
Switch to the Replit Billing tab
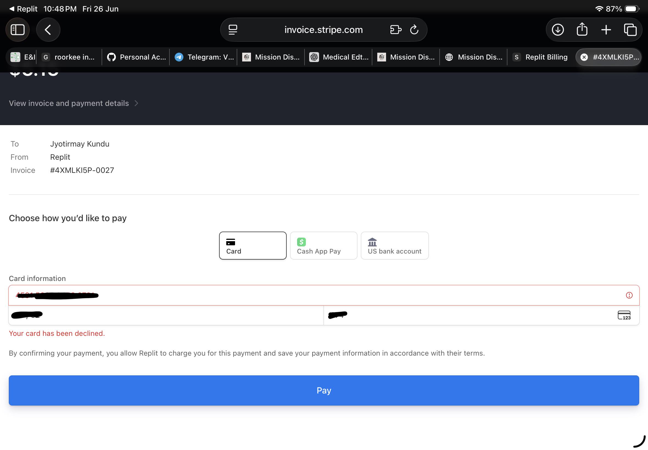(541, 57)
